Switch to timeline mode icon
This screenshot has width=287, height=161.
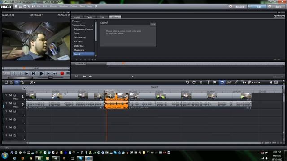coord(17,82)
